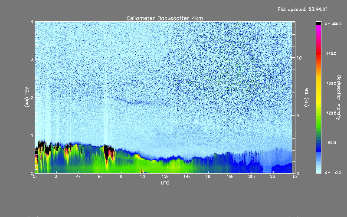The height and width of the screenshot is (217, 347).
Task: Click the "240.0" colorbar value
Action: click(x=331, y=53)
